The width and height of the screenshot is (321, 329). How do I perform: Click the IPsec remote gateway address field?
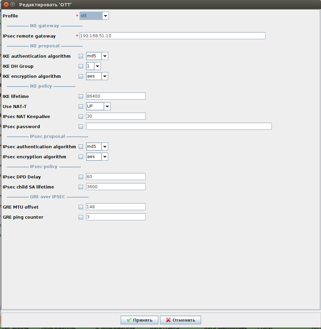[172, 36]
